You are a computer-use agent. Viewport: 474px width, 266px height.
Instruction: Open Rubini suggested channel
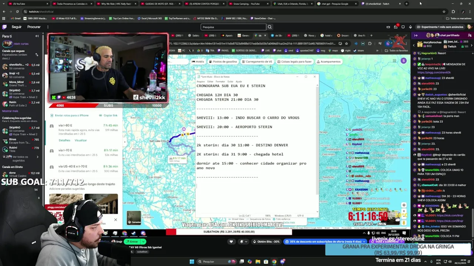[x=21, y=149]
